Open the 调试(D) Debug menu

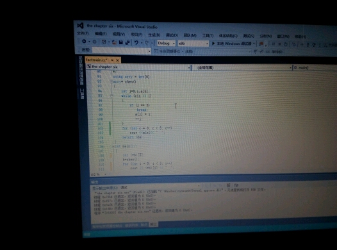click(x=172, y=35)
